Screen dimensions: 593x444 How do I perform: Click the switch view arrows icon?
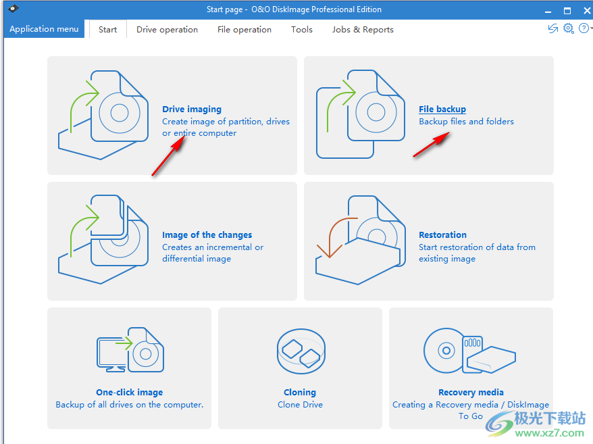553,28
